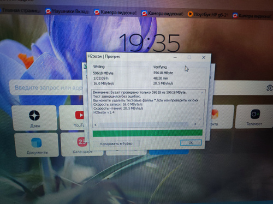Click the horizontal scrollbar right arrow in log
273x204 pixels.
pos(195,124)
